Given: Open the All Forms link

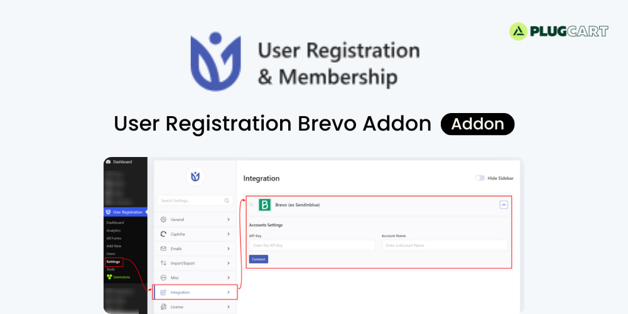Looking at the screenshot, I should pos(114,238).
